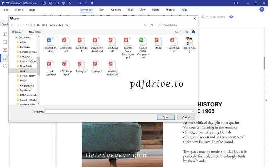
Task: Click the New folder button
Action: tap(35, 32)
